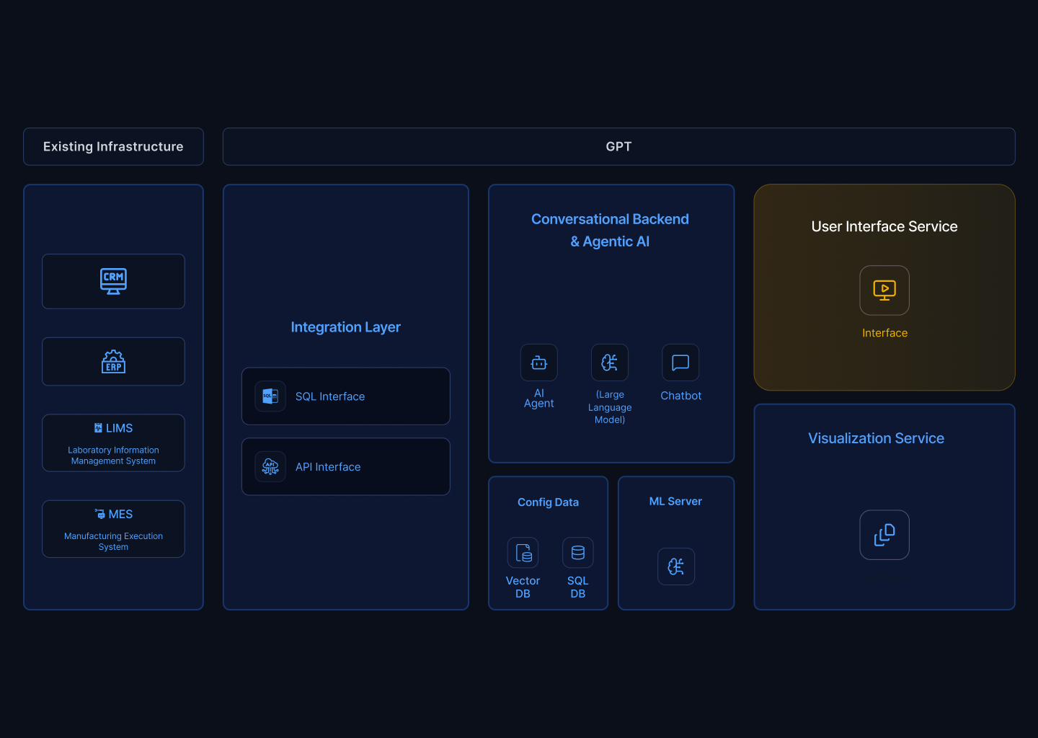Click the Chatbot label

coord(681,396)
